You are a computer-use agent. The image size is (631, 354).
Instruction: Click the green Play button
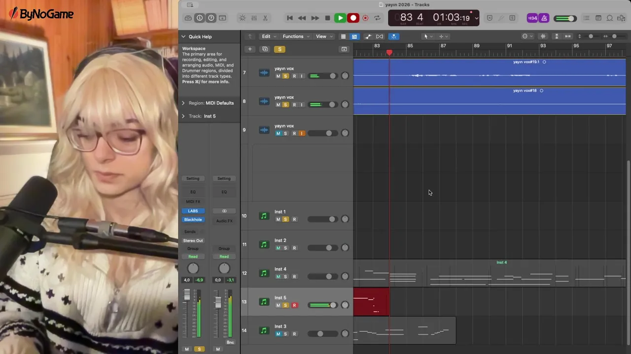[x=340, y=18]
